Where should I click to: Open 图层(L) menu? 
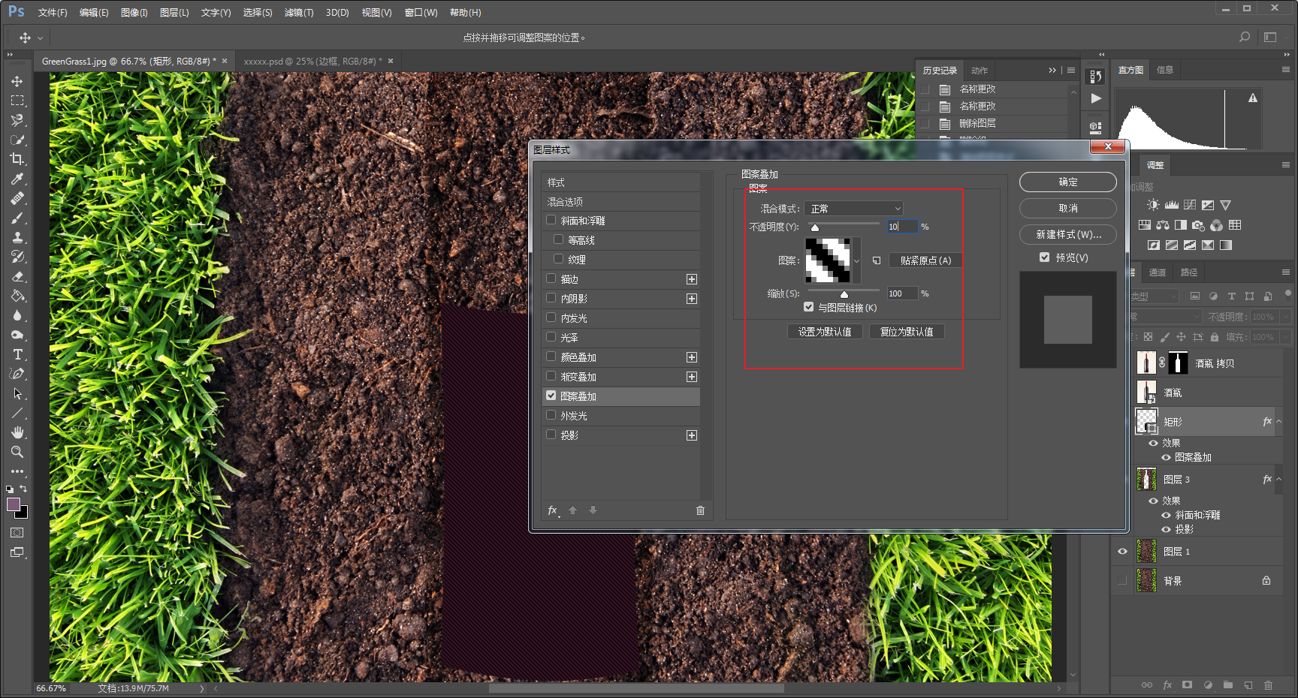[174, 13]
